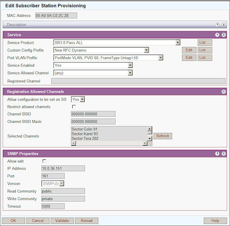Click Edit next to Custom Config Profile
Screen dimensions: 230x226
[189, 50]
